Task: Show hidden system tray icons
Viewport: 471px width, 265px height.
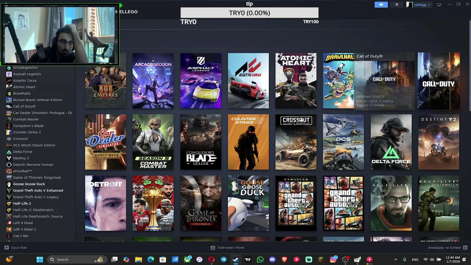Action: click(396, 259)
